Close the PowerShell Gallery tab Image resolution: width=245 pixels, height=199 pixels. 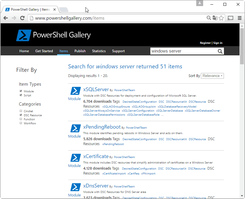coord(55,10)
